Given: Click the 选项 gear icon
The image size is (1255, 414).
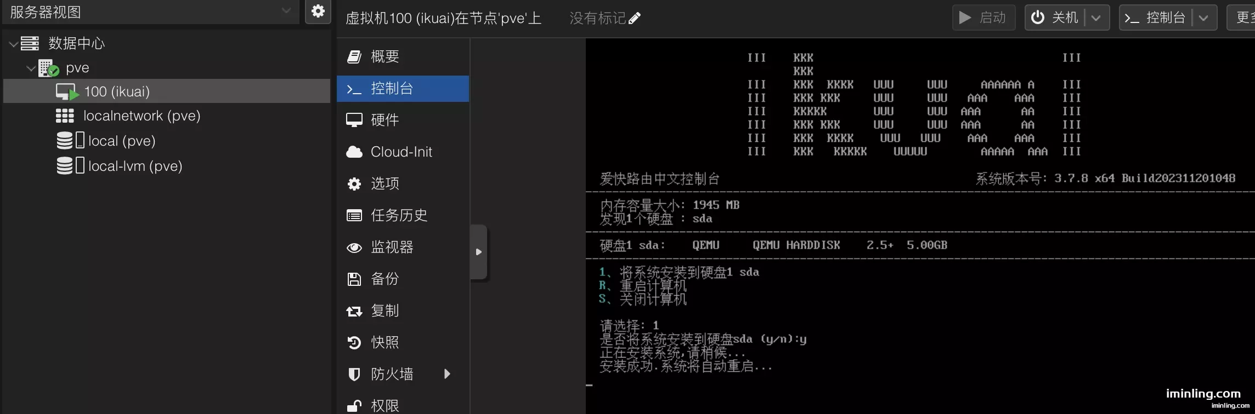Looking at the screenshot, I should [x=354, y=183].
